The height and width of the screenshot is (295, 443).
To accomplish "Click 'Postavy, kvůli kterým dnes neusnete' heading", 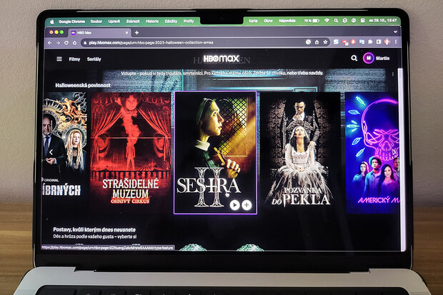I will [94, 229].
